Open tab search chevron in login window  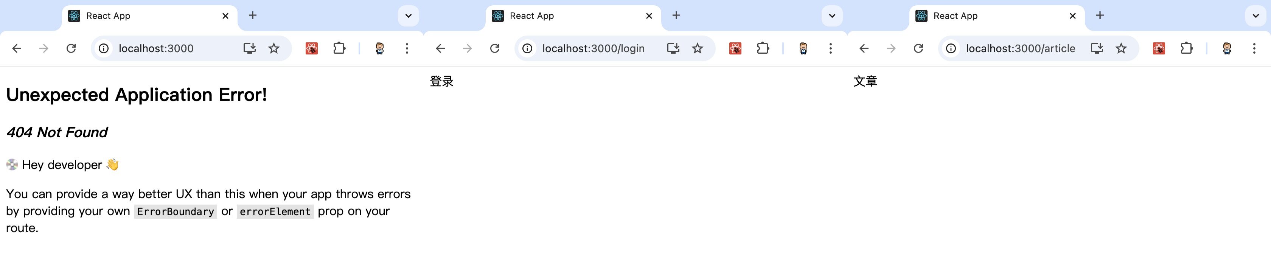pyautogui.click(x=832, y=16)
